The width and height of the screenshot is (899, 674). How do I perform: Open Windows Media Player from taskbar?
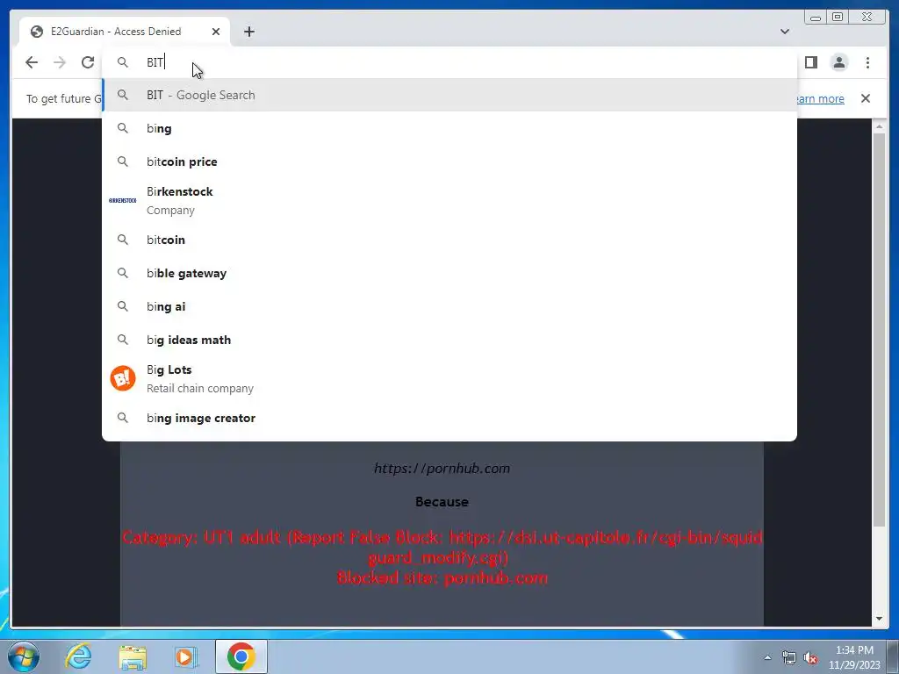tap(186, 656)
